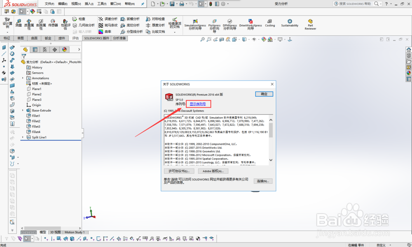The image size is (412, 247).
Task: Open the Costing tool
Action: point(270,23)
